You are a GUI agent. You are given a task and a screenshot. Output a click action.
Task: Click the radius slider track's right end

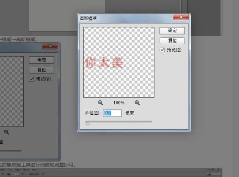tap(151, 121)
